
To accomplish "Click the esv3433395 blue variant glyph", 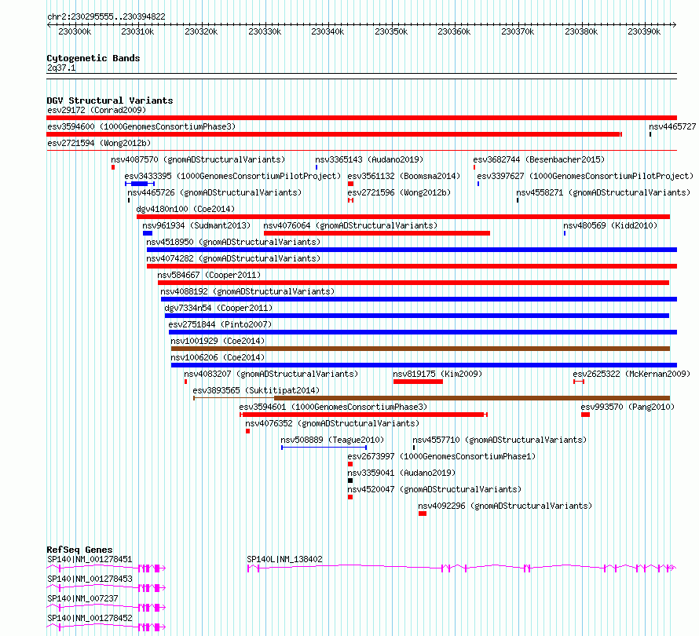I will (140, 184).
